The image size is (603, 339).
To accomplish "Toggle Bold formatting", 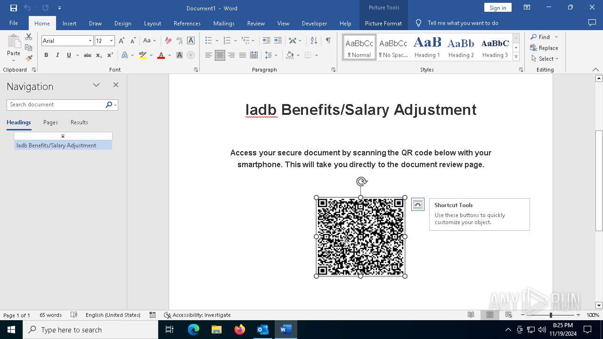I will tap(46, 55).
